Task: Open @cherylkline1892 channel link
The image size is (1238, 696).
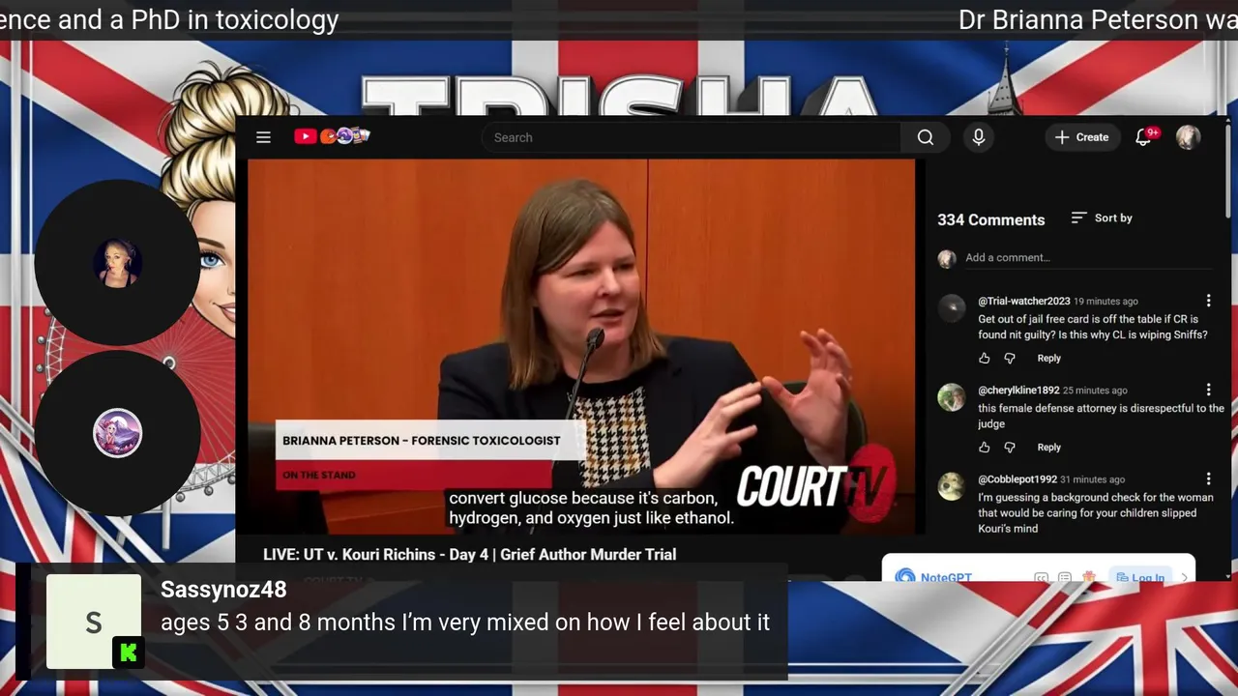Action: pos(1018,391)
